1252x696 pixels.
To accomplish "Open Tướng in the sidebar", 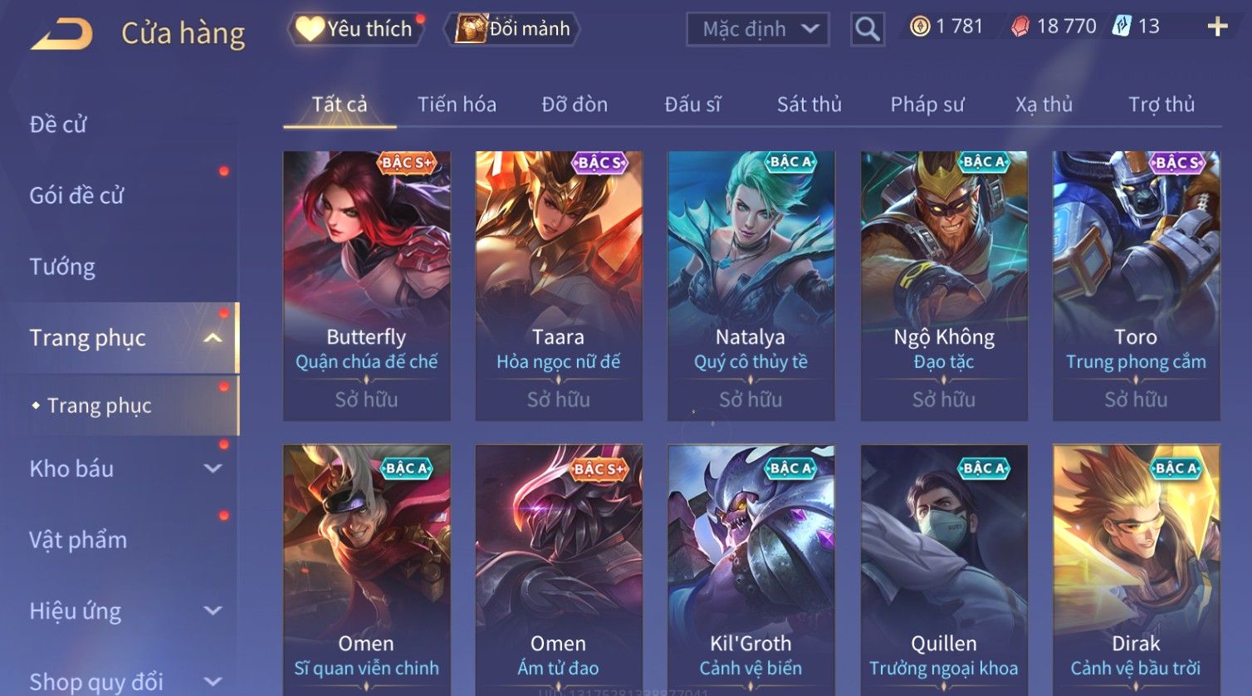I will (x=62, y=267).
